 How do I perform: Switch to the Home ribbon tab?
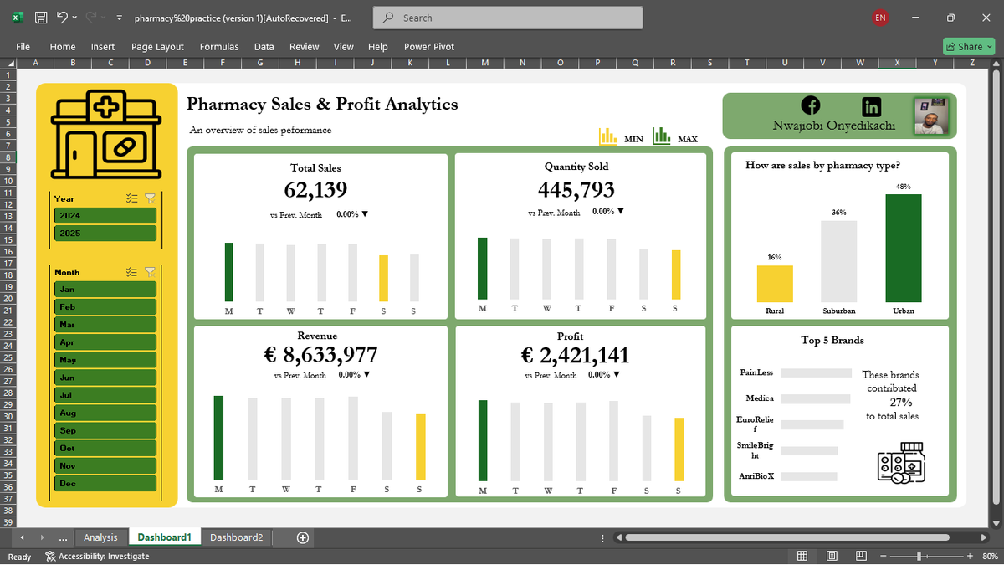click(63, 47)
